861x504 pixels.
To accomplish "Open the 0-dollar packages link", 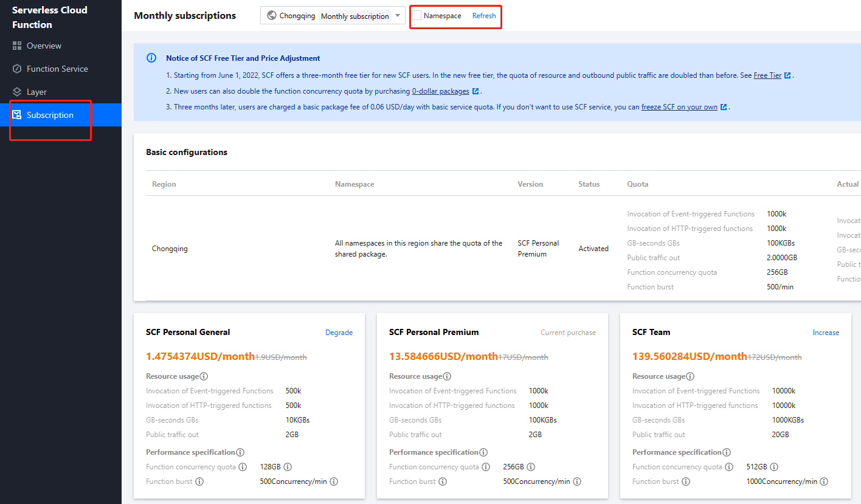I will coord(440,91).
